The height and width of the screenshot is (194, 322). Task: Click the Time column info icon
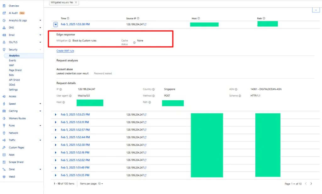pos(68,18)
